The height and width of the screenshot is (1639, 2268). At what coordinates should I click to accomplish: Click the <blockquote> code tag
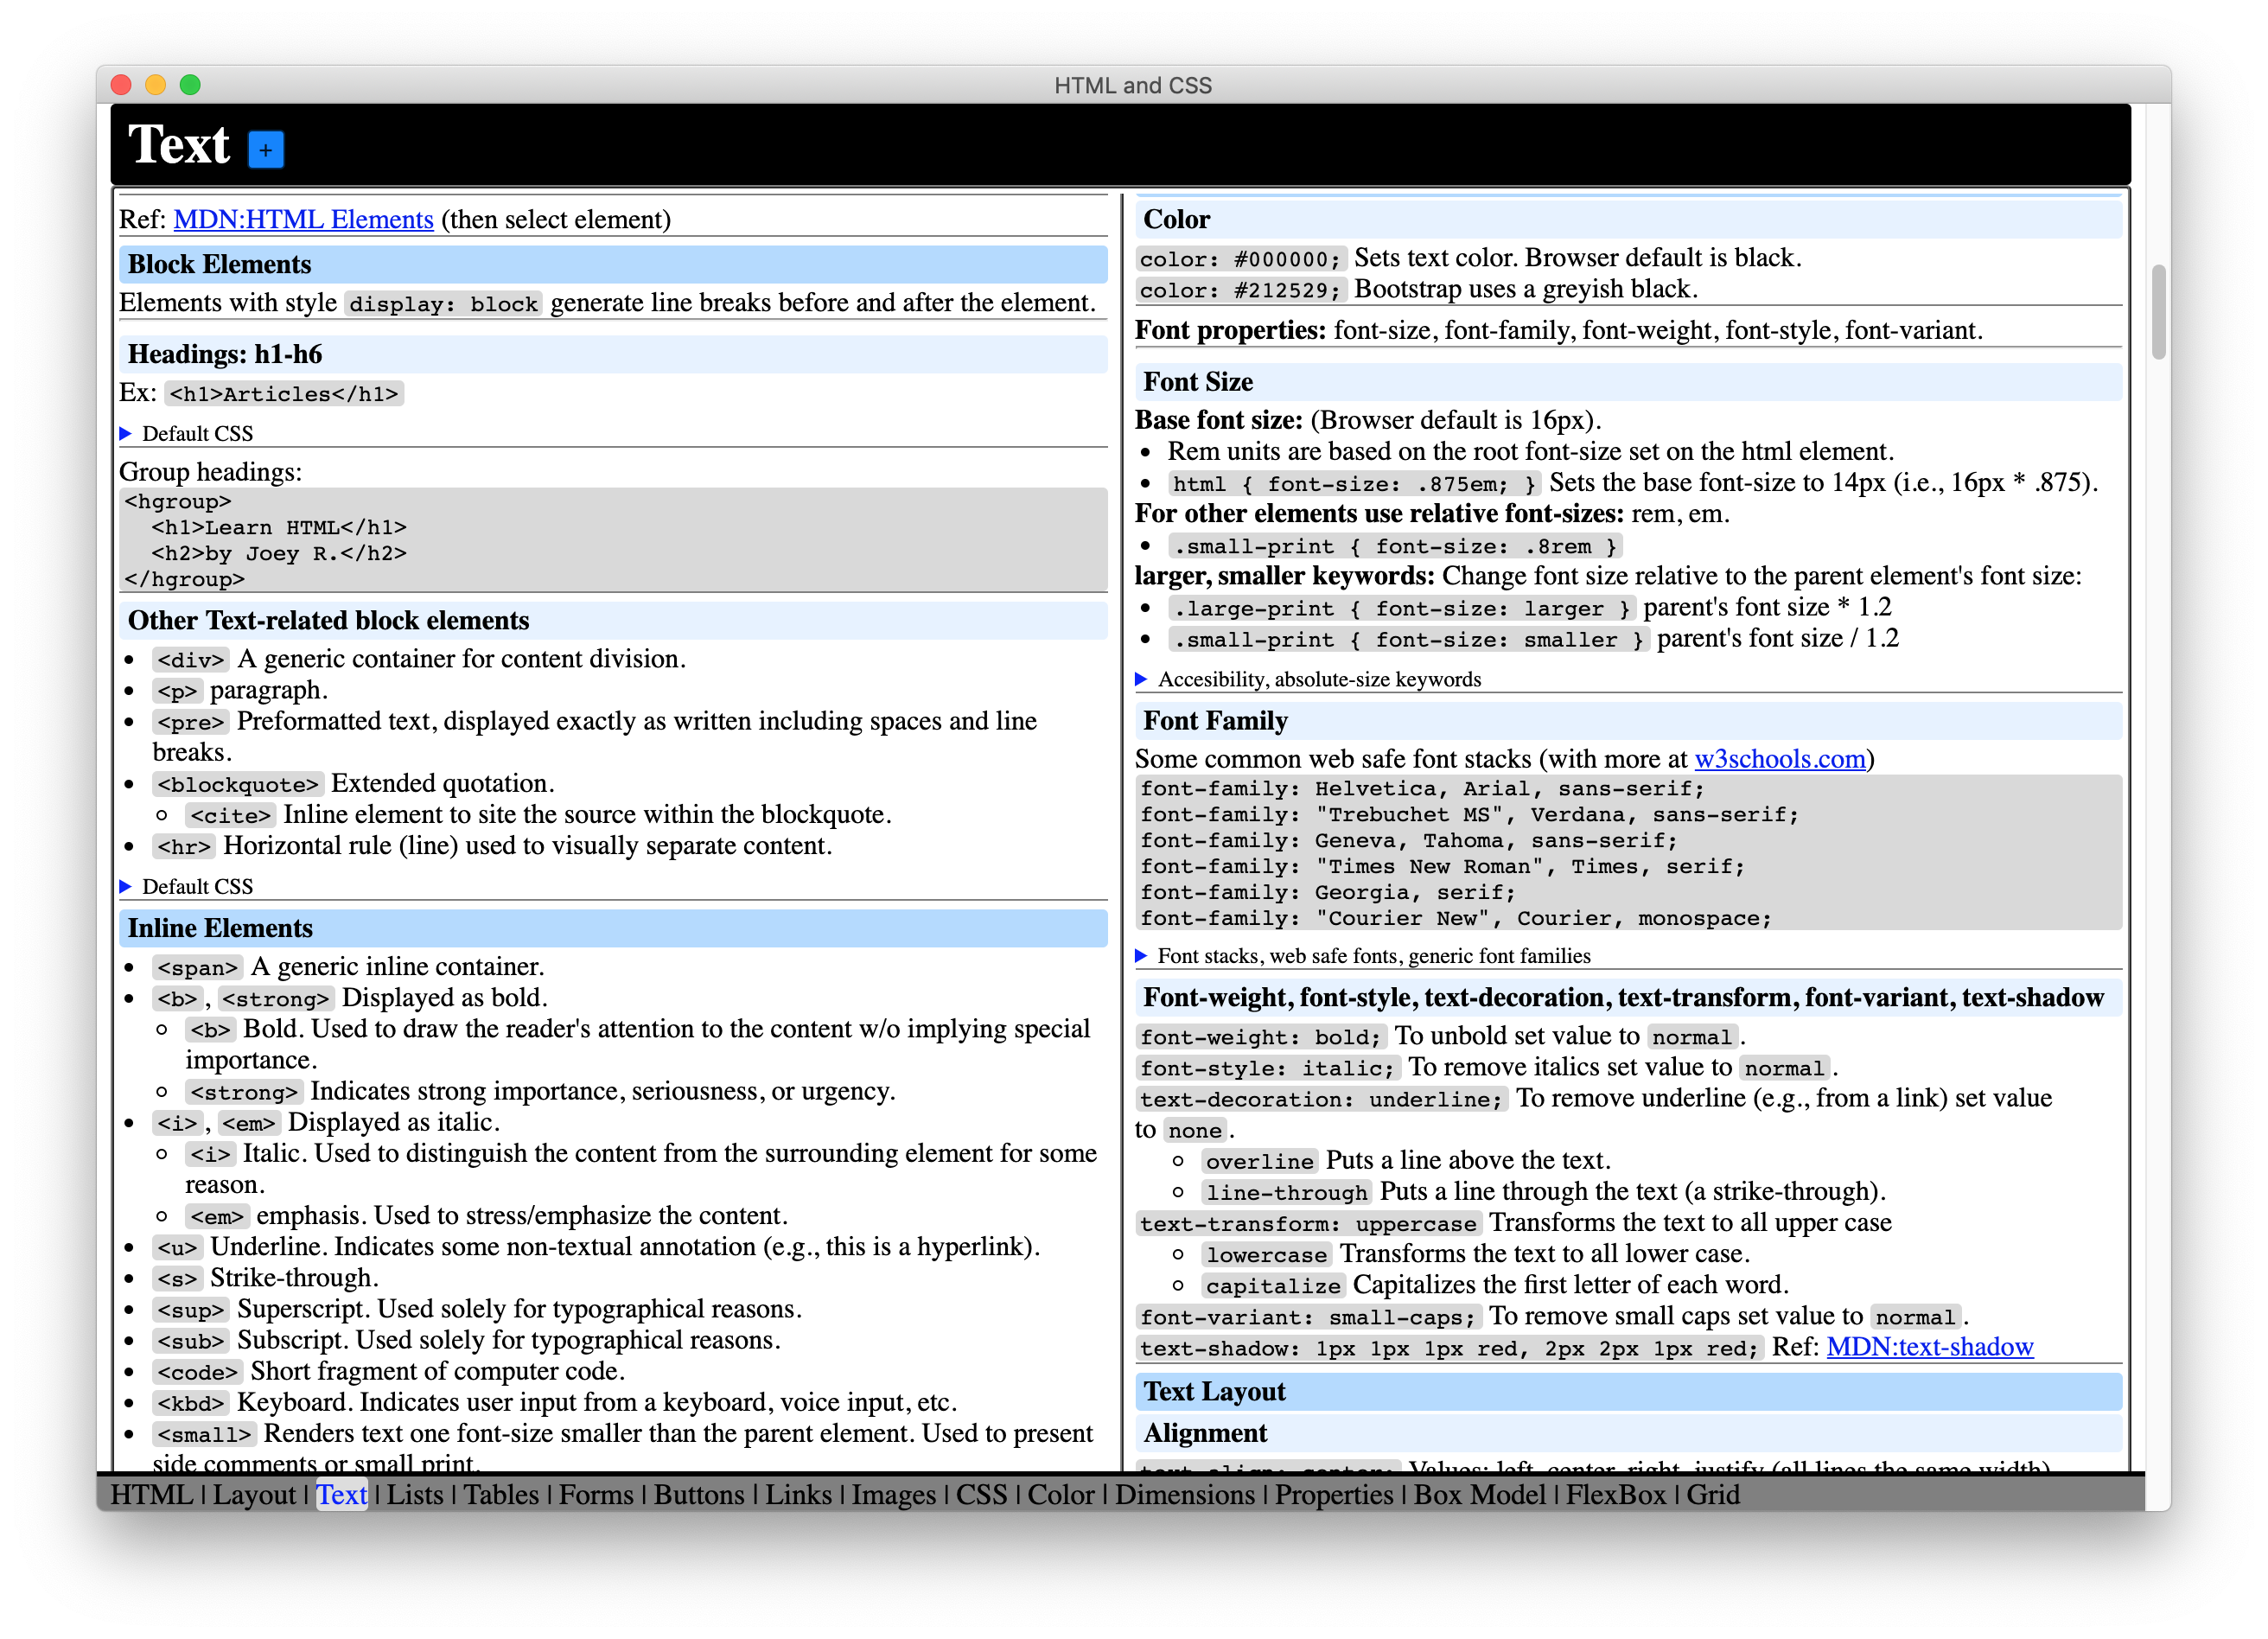[238, 785]
